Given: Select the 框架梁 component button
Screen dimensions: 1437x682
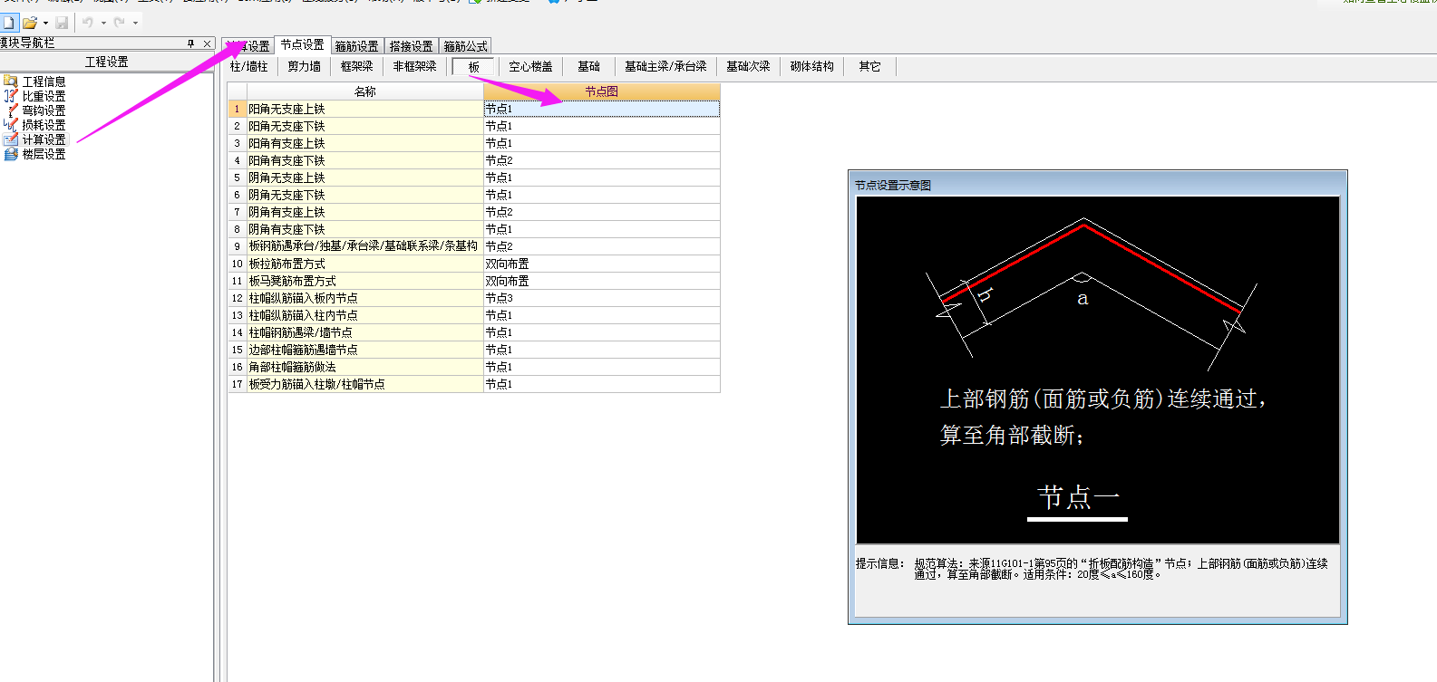Looking at the screenshot, I should tap(357, 66).
